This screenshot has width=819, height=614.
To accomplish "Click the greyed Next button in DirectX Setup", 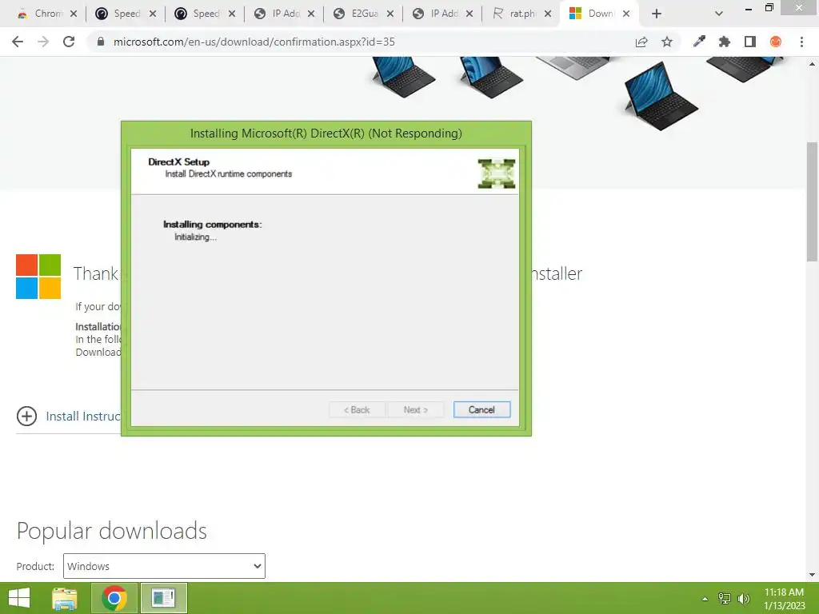I will tap(416, 410).
